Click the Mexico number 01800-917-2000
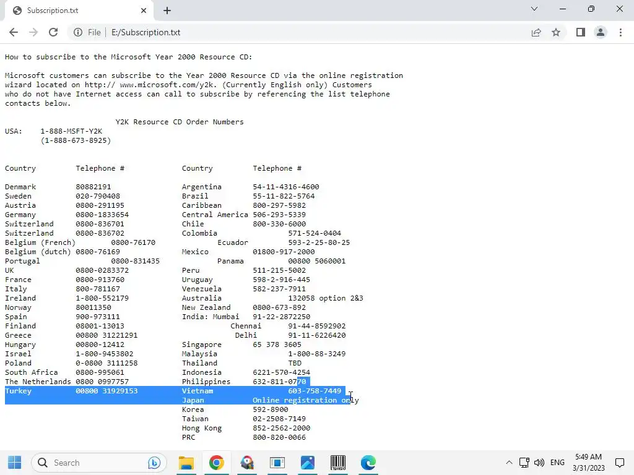The width and height of the screenshot is (634, 475). 284,252
